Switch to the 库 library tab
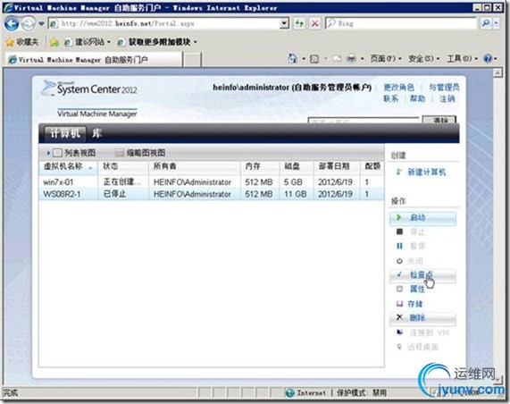The image size is (510, 404). 96,133
